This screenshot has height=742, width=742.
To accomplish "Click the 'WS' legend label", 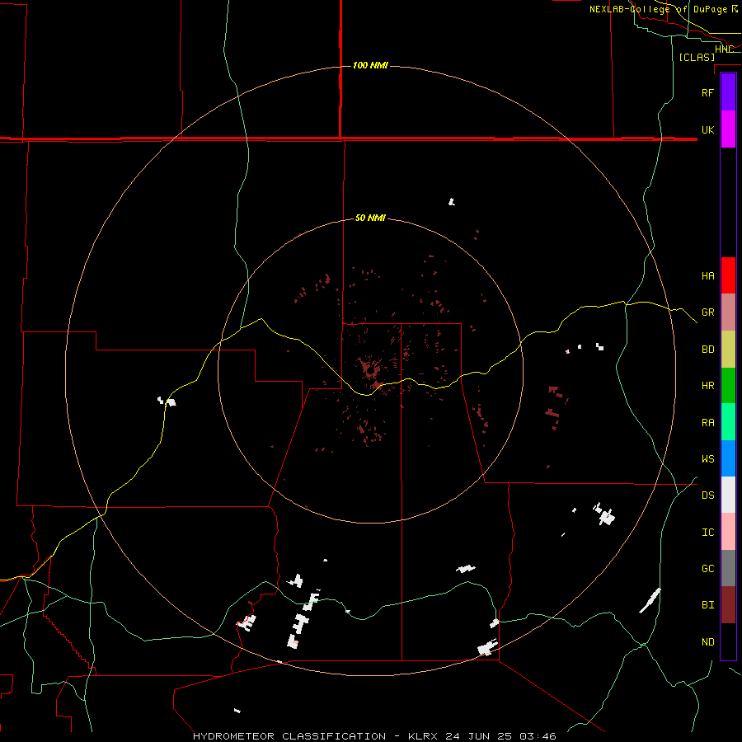I will coord(707,459).
